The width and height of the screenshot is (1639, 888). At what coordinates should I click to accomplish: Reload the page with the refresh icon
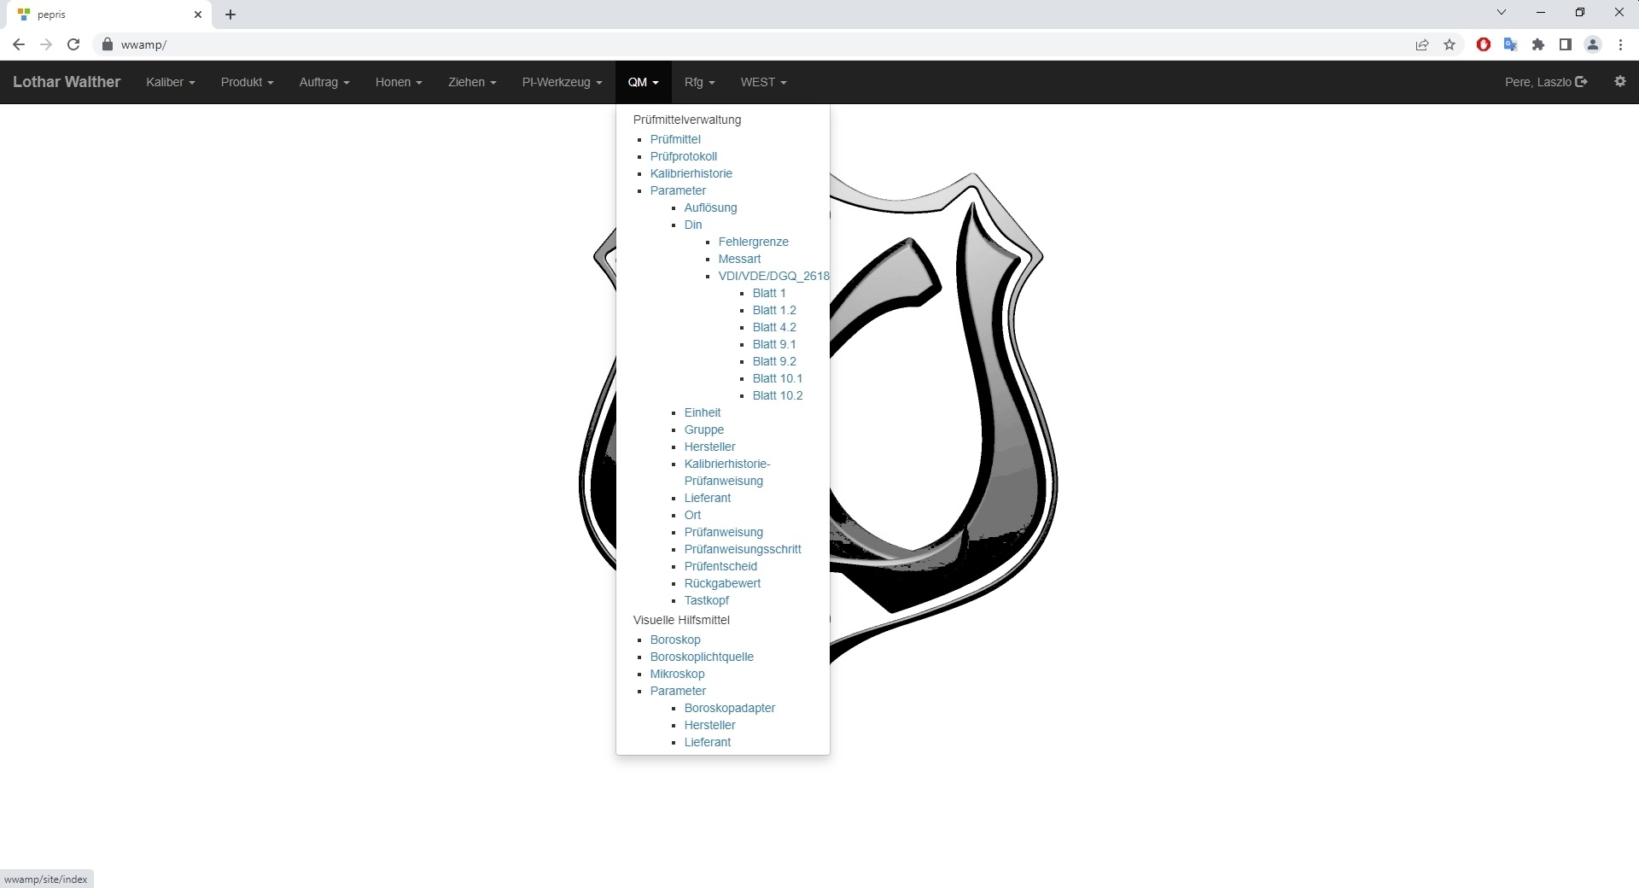point(73,44)
